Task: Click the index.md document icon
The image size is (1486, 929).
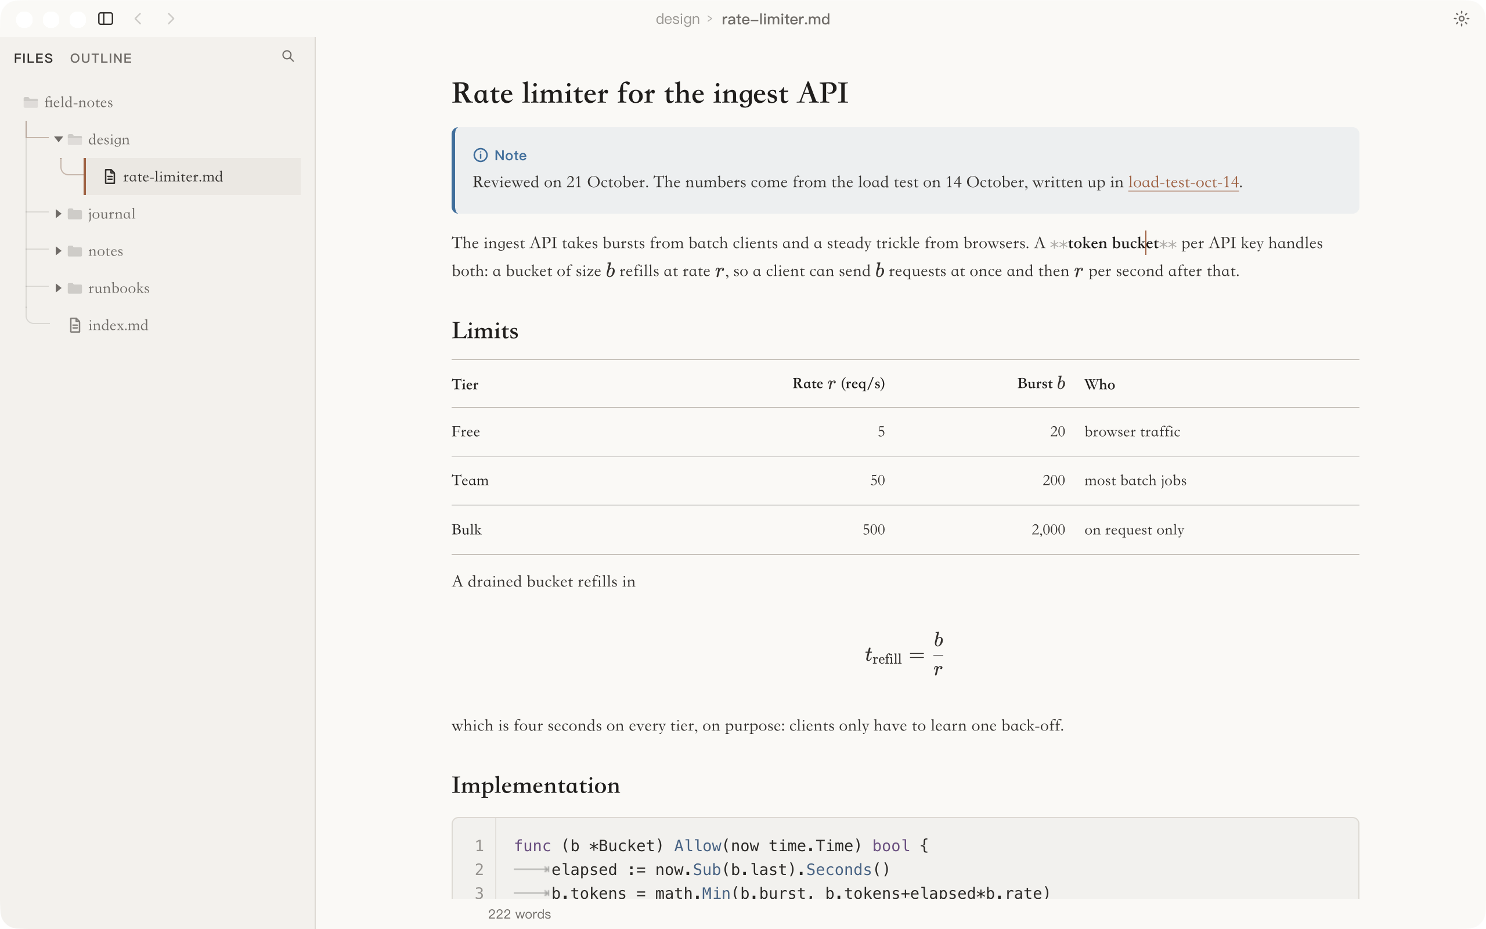Action: pyautogui.click(x=75, y=325)
